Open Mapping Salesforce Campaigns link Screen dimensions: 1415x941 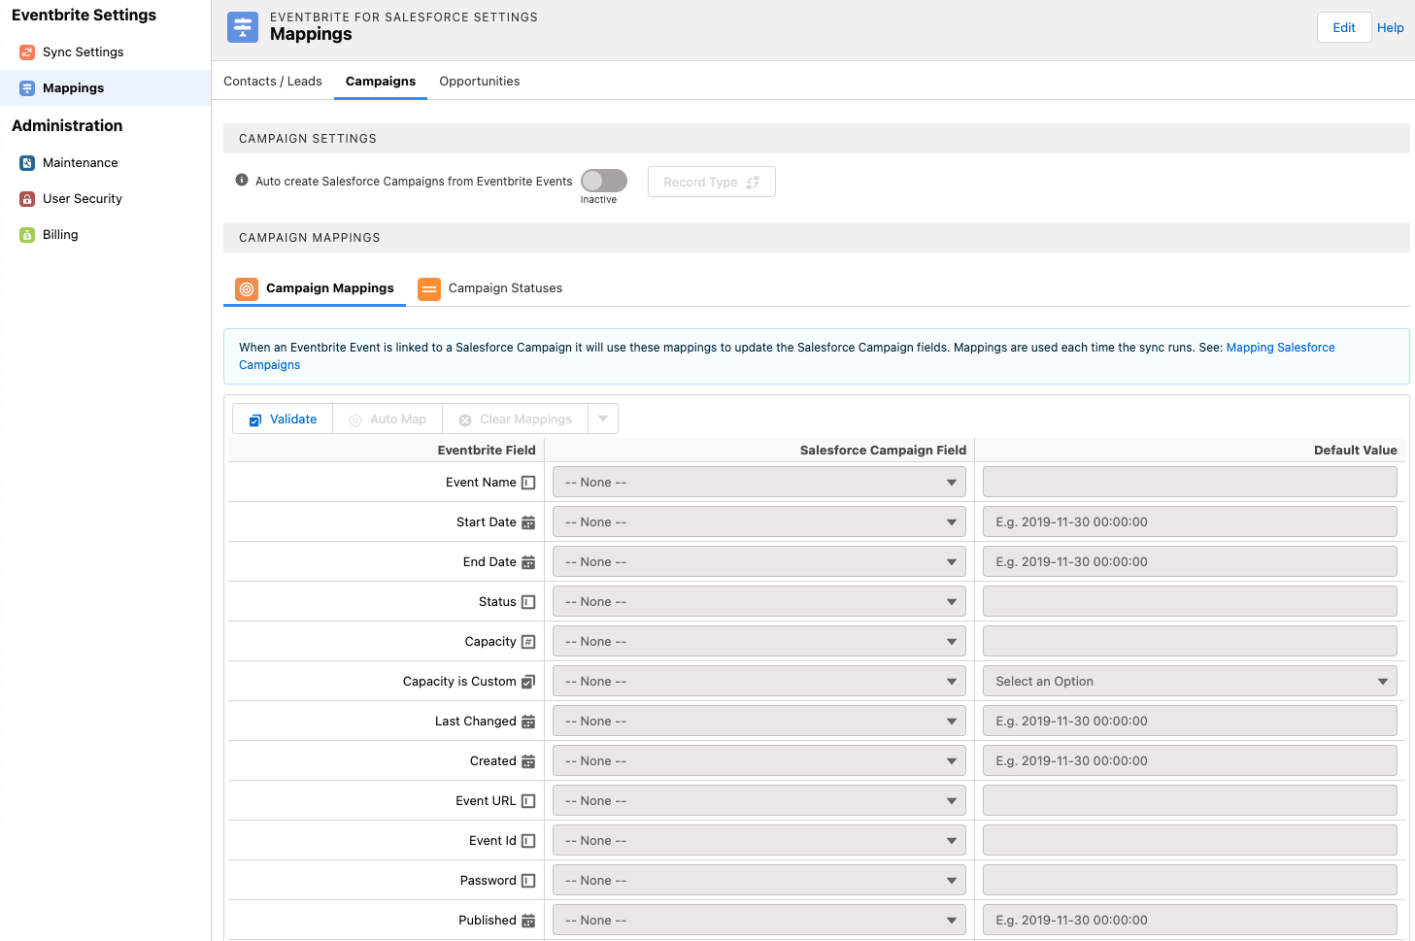(1280, 348)
